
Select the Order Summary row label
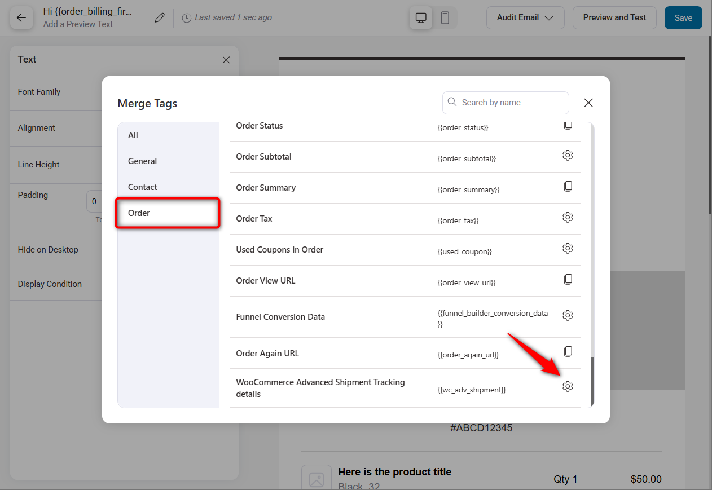point(266,188)
